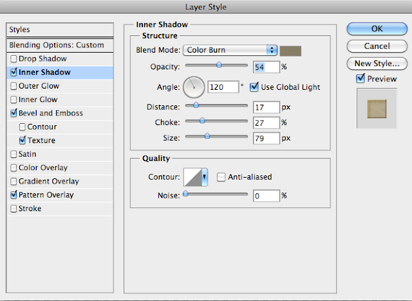Open the contour picker dropdown arrow
This screenshot has width=412, height=301.
click(x=205, y=176)
